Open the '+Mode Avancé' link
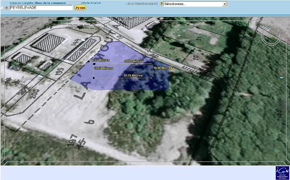 pyautogui.click(x=91, y=3)
